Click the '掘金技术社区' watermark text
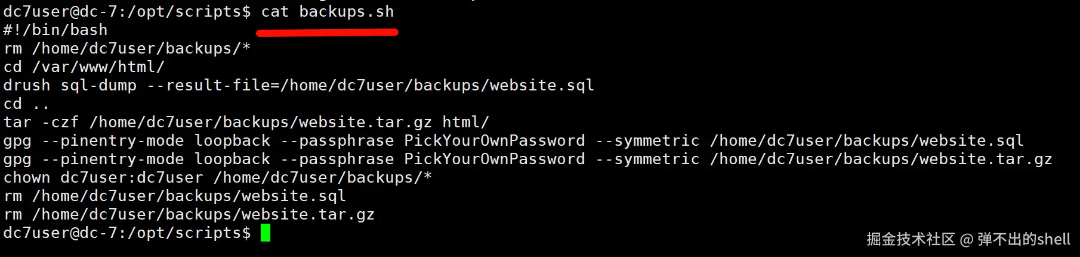Screen dimensions: 1080x257 point(911,239)
